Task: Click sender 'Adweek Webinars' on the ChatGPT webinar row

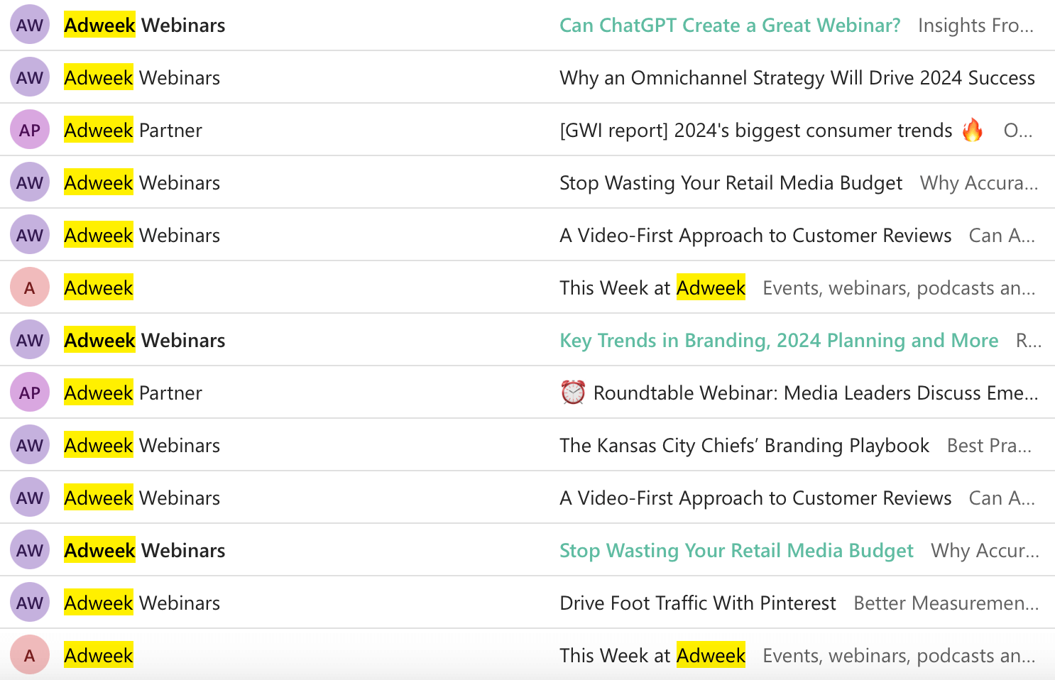Action: pos(145,25)
